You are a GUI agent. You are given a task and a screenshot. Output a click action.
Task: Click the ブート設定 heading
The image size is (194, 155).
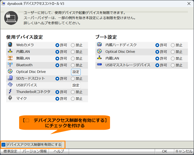point(106,37)
